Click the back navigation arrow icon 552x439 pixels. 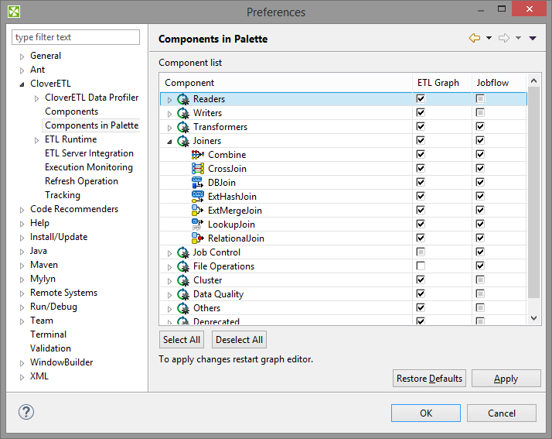point(475,38)
